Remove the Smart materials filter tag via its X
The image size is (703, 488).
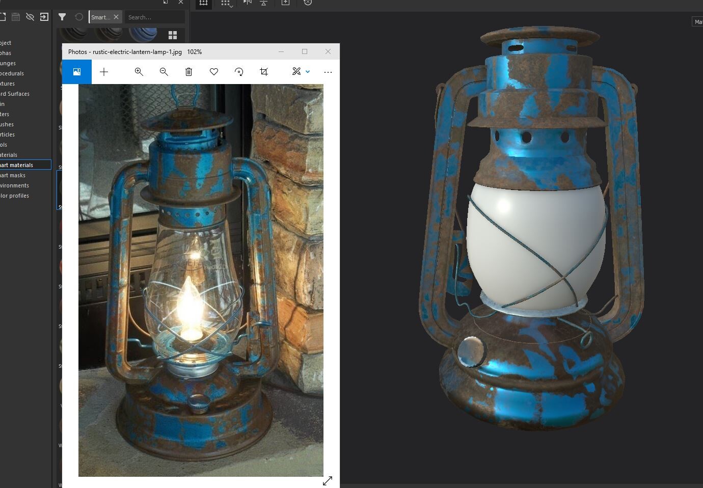pyautogui.click(x=116, y=16)
